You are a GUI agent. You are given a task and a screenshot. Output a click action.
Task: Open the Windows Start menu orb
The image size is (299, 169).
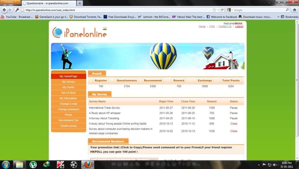6,165
